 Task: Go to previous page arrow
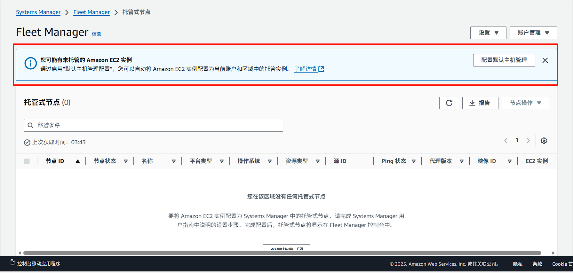pos(506,141)
